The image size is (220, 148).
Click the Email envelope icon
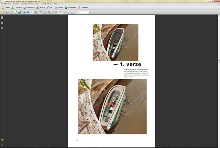pos(15,12)
